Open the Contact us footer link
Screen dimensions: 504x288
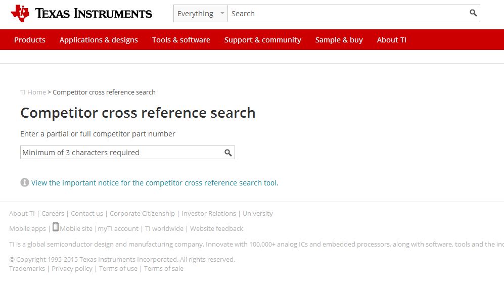(87, 213)
